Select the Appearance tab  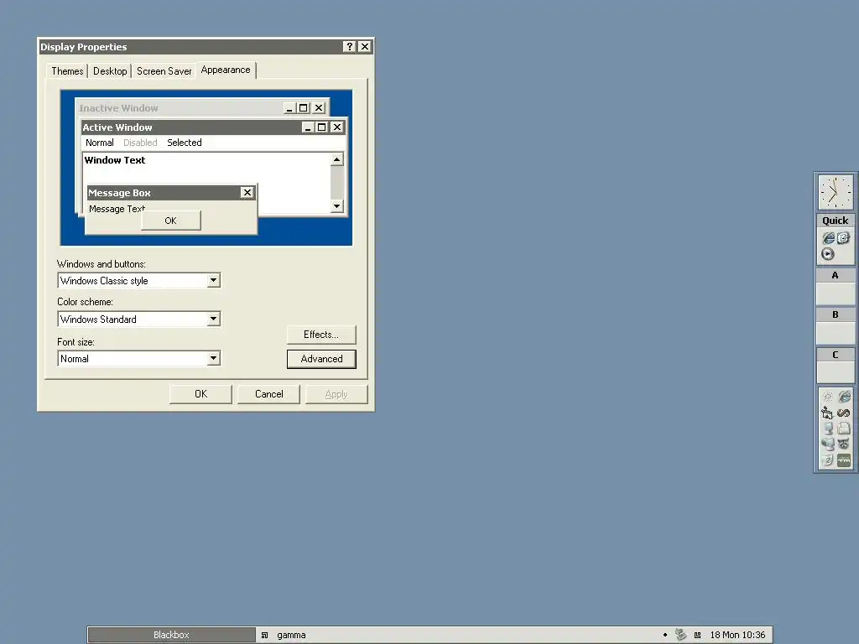pyautogui.click(x=226, y=70)
